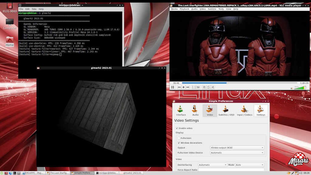Switch to Simple Preferences taskbar button
311x175 pixels.
coord(82,173)
